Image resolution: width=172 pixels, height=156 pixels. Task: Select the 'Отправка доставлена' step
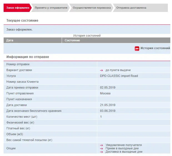click(140, 8)
